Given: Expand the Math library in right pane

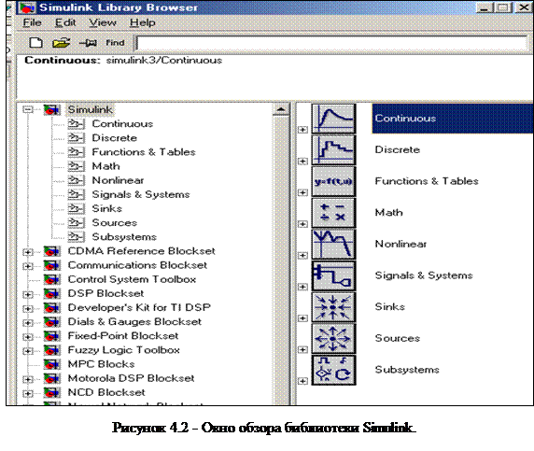Looking at the screenshot, I should [x=302, y=224].
